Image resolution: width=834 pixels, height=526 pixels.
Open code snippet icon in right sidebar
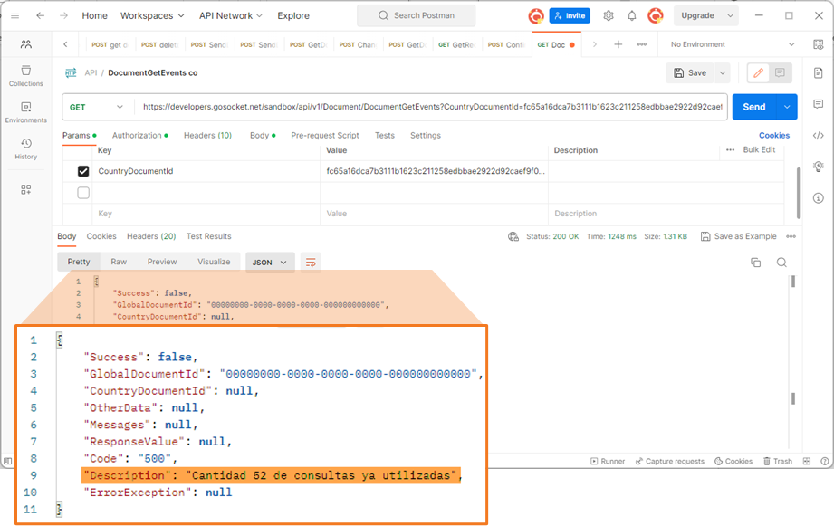coord(819,136)
